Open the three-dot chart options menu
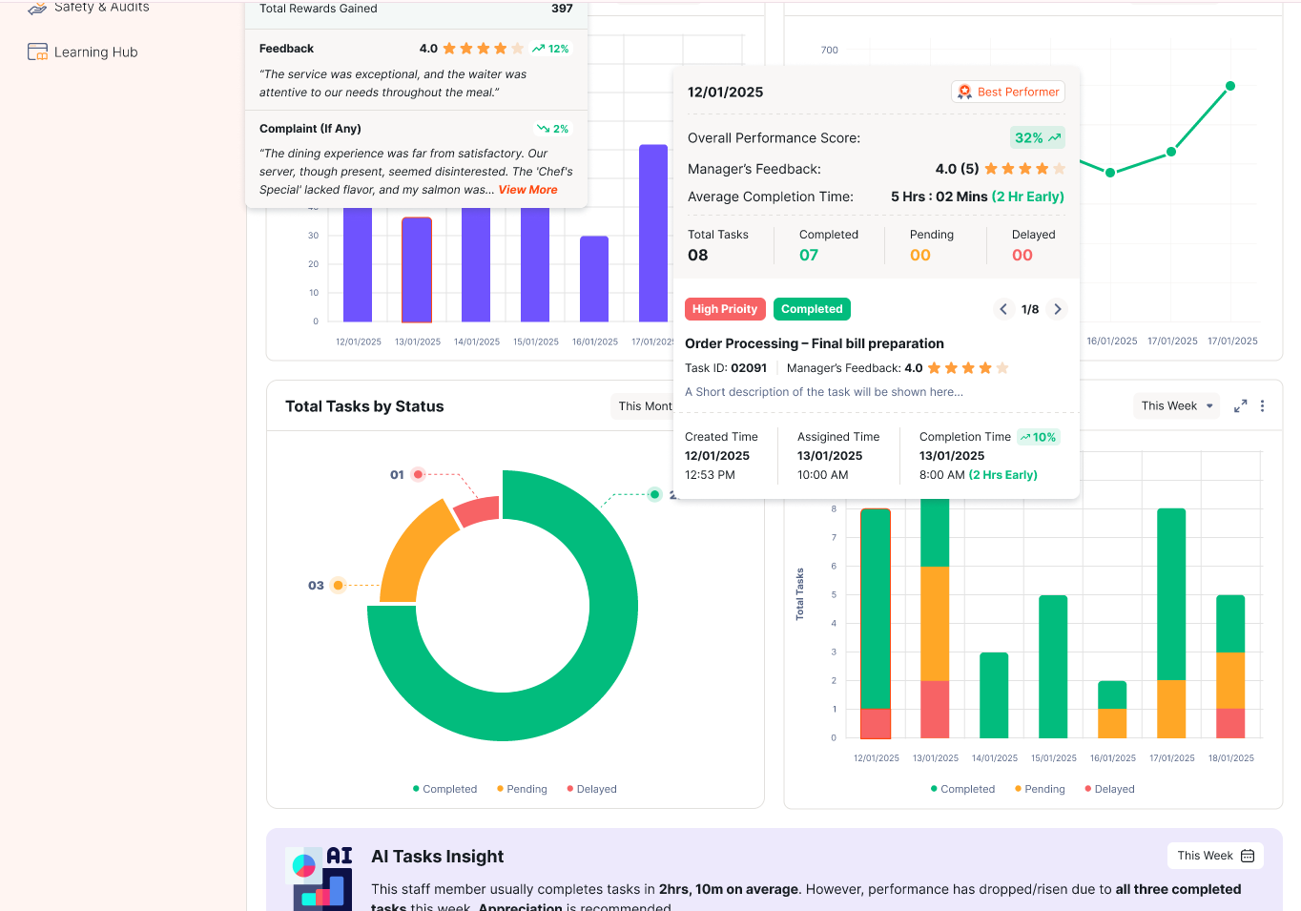 click(1262, 406)
